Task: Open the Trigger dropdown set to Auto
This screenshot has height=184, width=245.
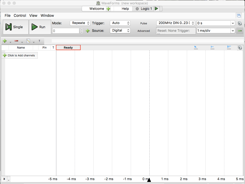Action: [120, 23]
